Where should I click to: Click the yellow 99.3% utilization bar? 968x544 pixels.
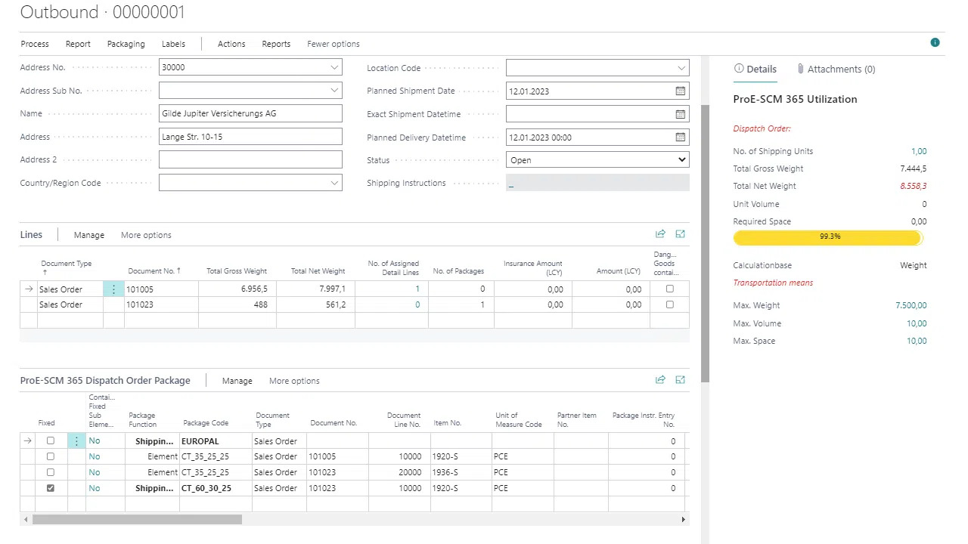coord(828,237)
